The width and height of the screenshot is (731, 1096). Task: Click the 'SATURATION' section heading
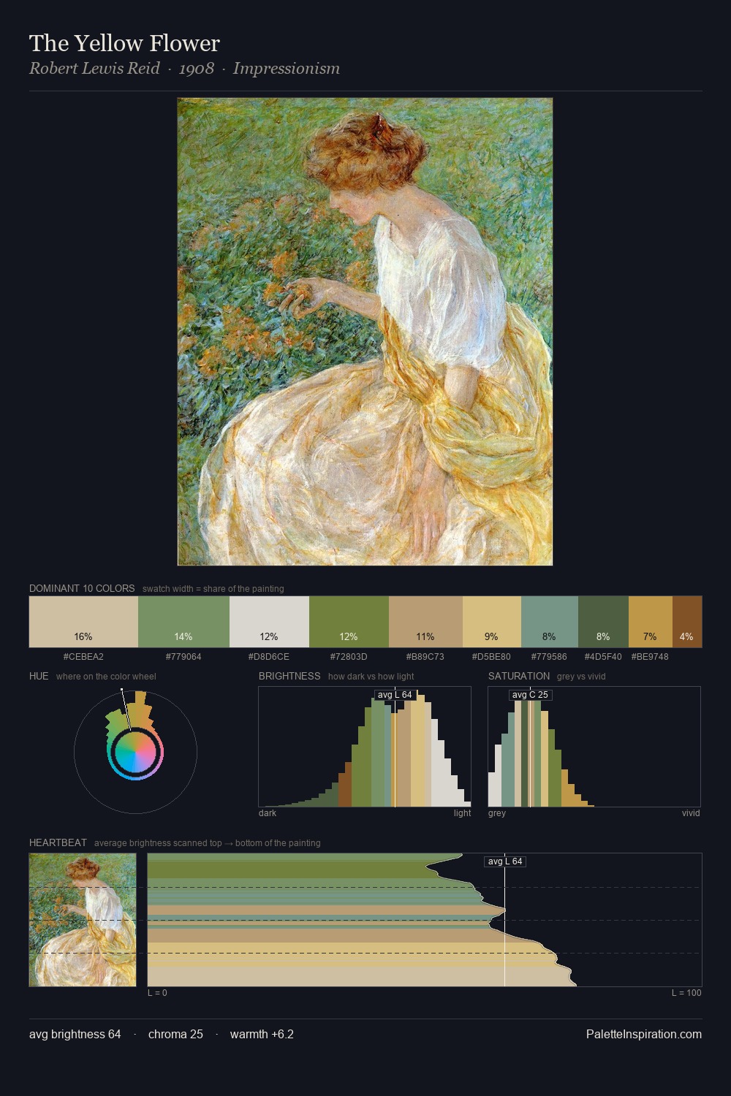(x=519, y=676)
